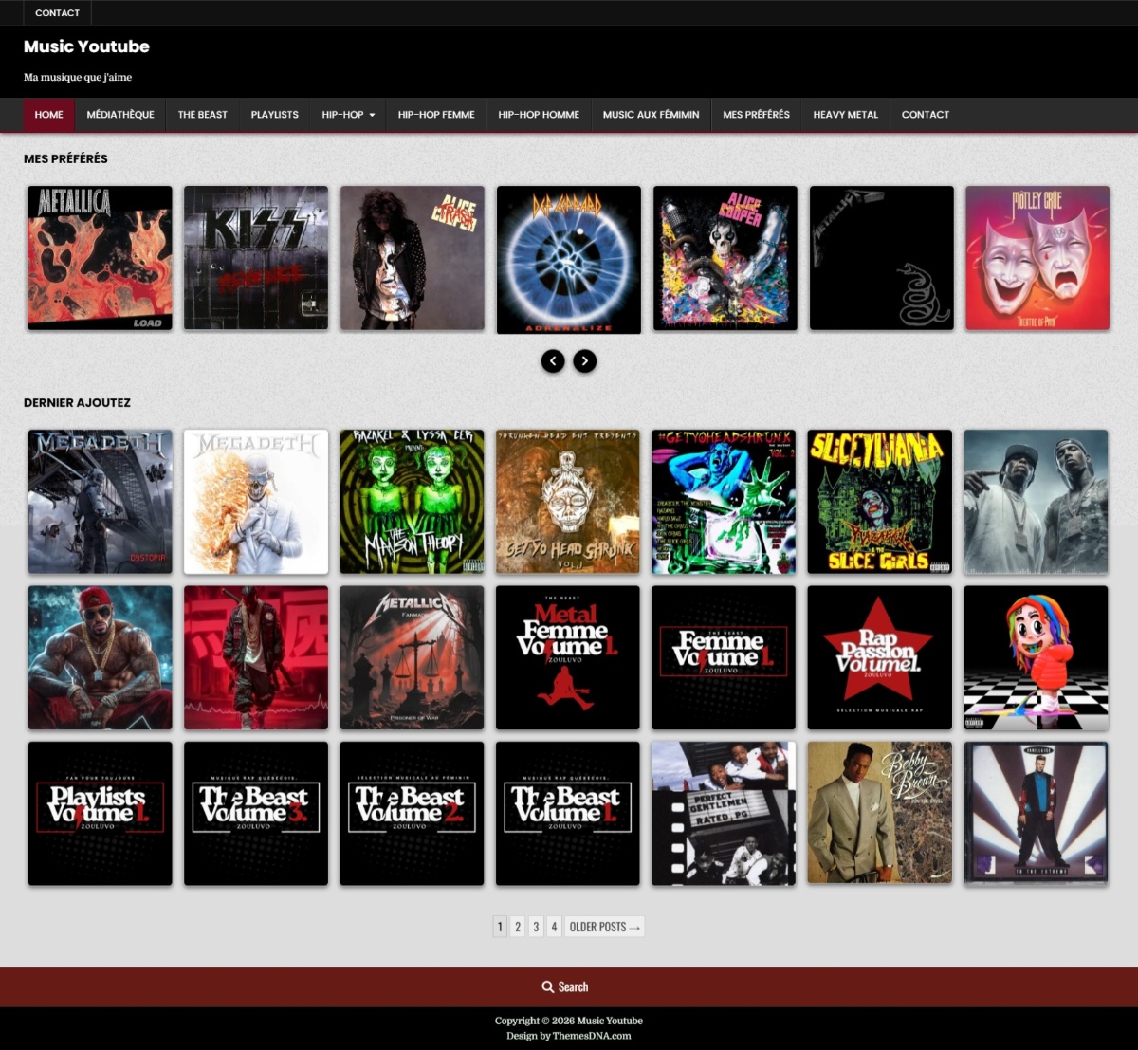The image size is (1138, 1050).
Task: Go to page 3 of posts
Action: point(536,927)
